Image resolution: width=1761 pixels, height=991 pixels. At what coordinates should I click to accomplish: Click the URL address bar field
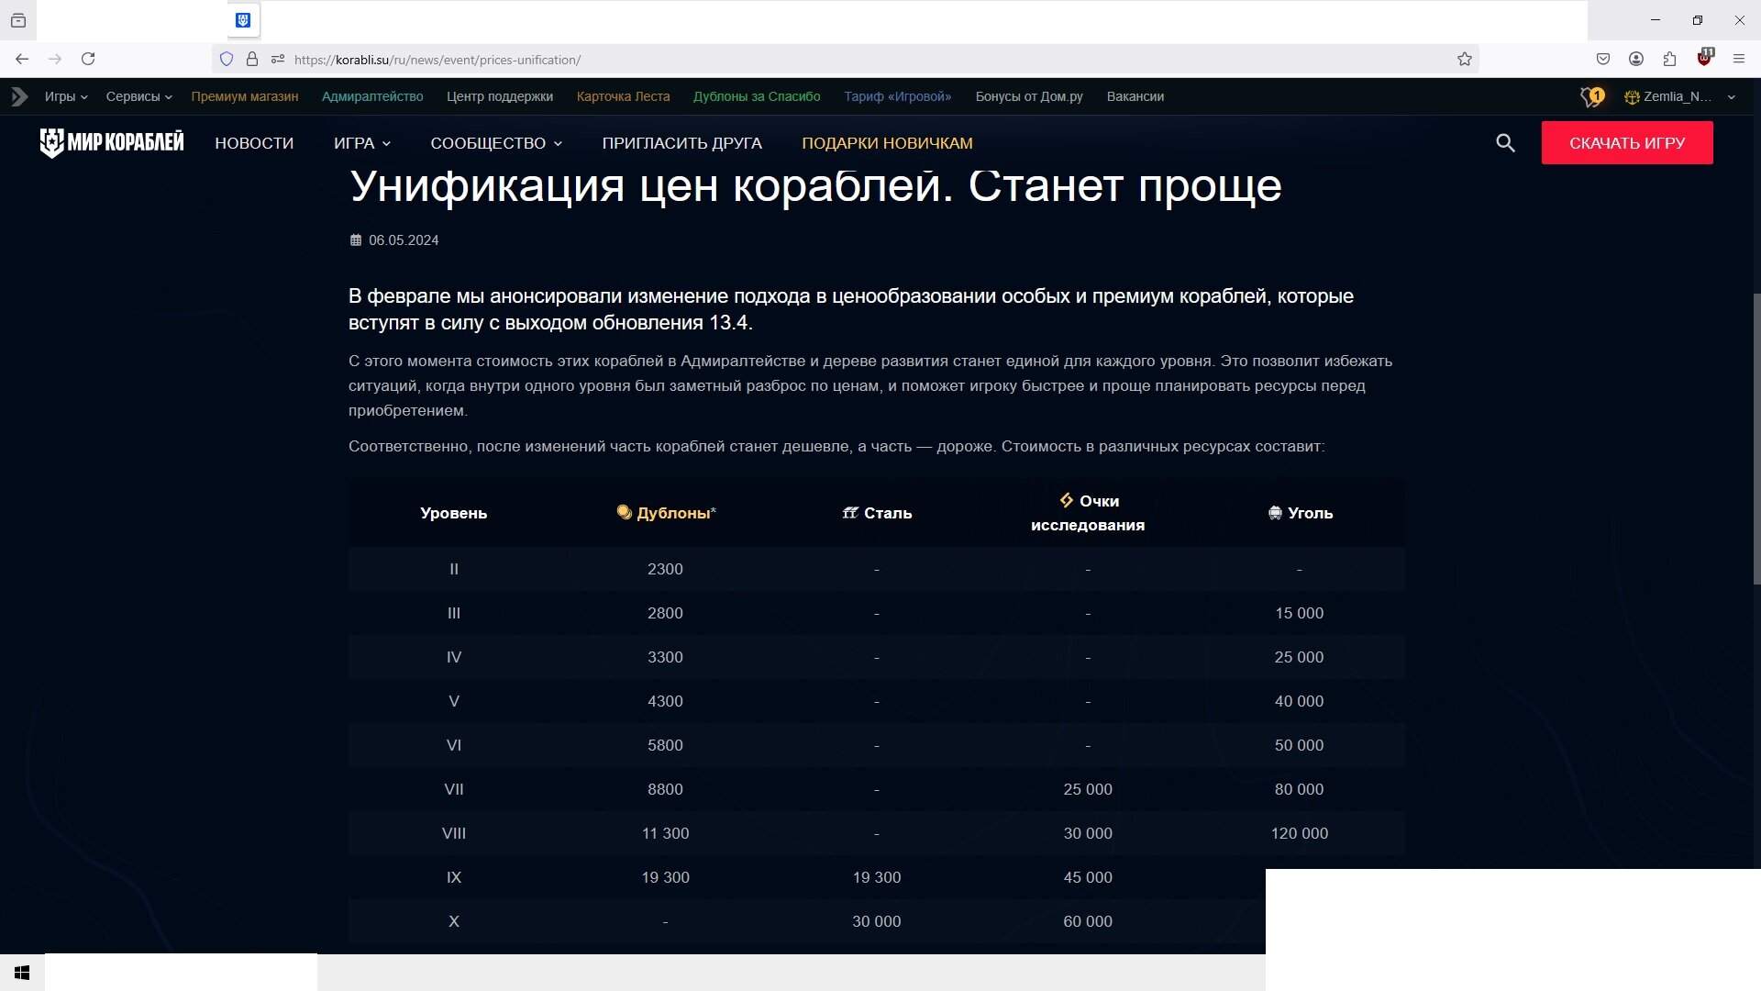point(871,60)
